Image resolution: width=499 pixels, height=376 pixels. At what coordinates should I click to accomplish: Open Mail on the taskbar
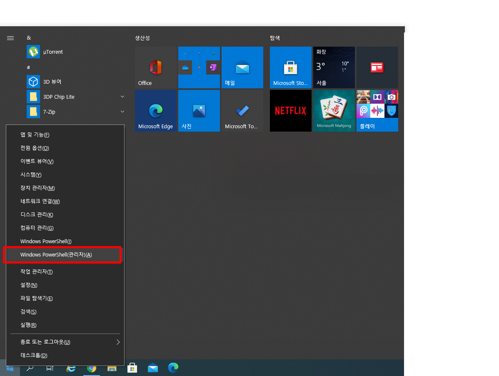click(x=153, y=368)
